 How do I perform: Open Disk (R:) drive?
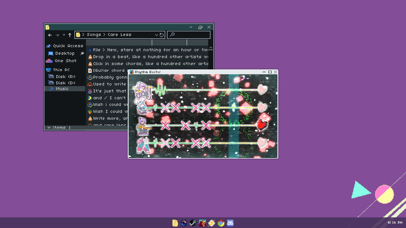[x=62, y=77]
